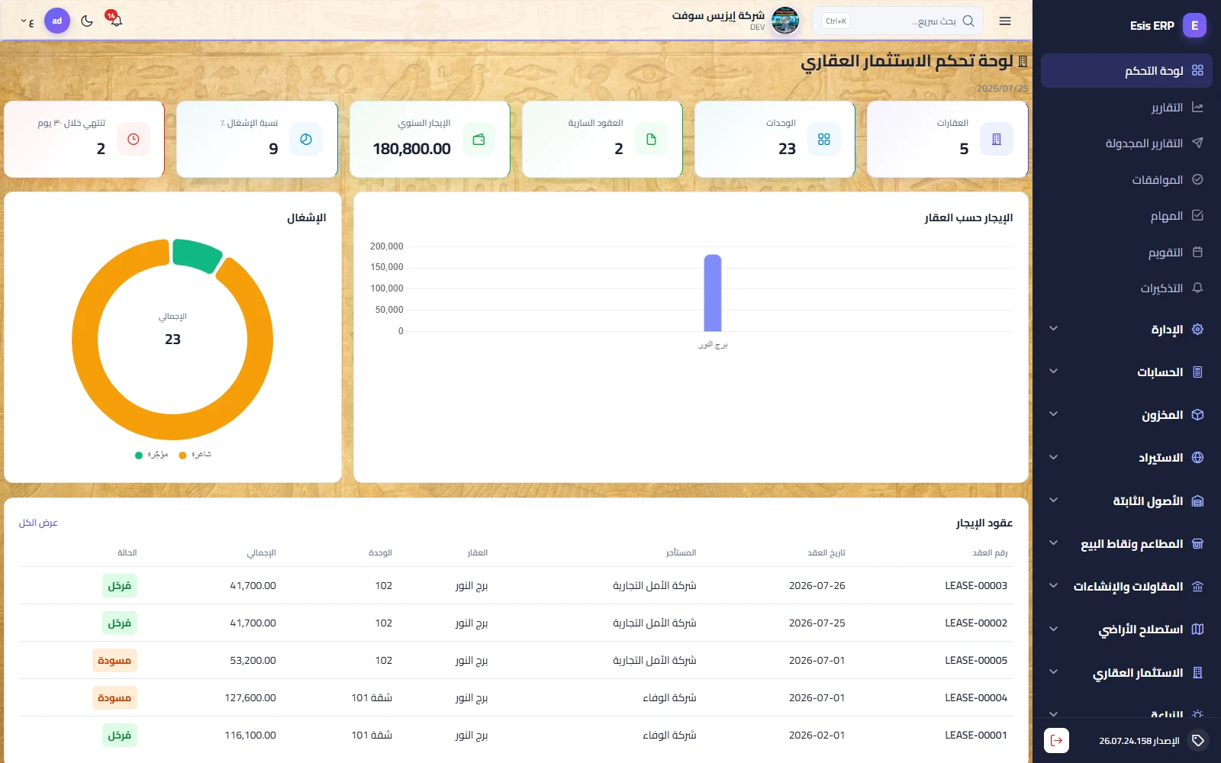Open the language dropdown ع
This screenshot has height=763, width=1221.
[x=27, y=21]
